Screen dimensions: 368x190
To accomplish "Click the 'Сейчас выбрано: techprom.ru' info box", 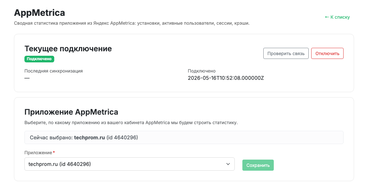I will pyautogui.click(x=184, y=137).
